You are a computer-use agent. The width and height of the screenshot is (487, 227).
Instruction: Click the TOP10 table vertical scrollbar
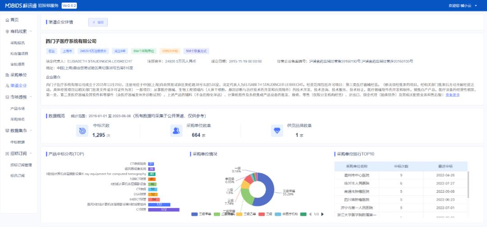(469, 185)
